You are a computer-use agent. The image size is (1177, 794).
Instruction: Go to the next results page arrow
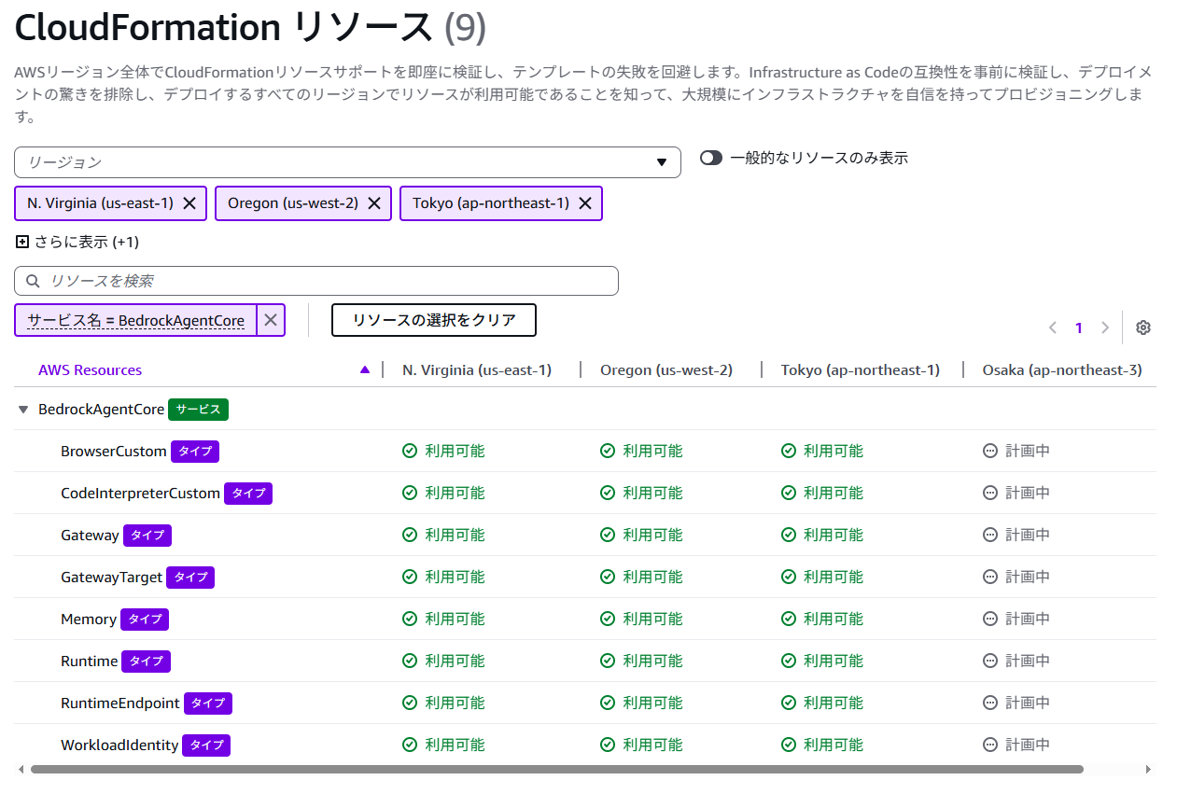click(1105, 327)
